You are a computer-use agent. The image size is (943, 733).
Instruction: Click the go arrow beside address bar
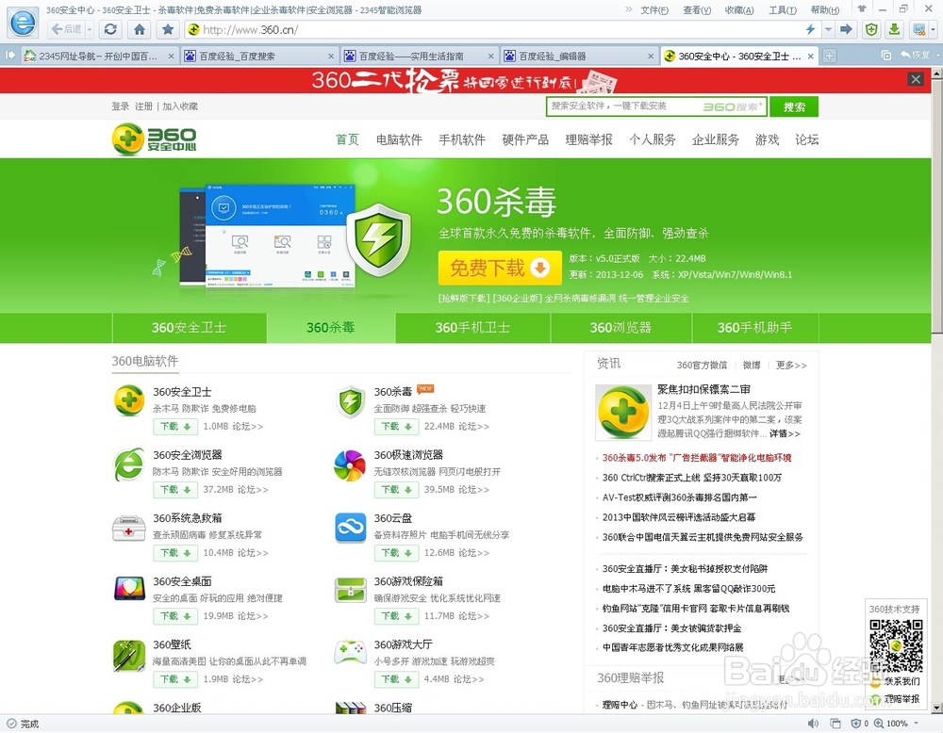click(x=846, y=29)
